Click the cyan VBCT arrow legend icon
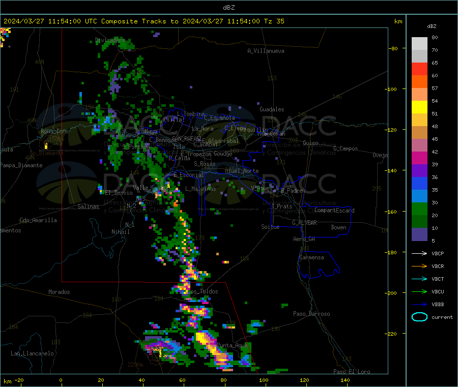Viewport: 458px width, 387px height. (419, 279)
